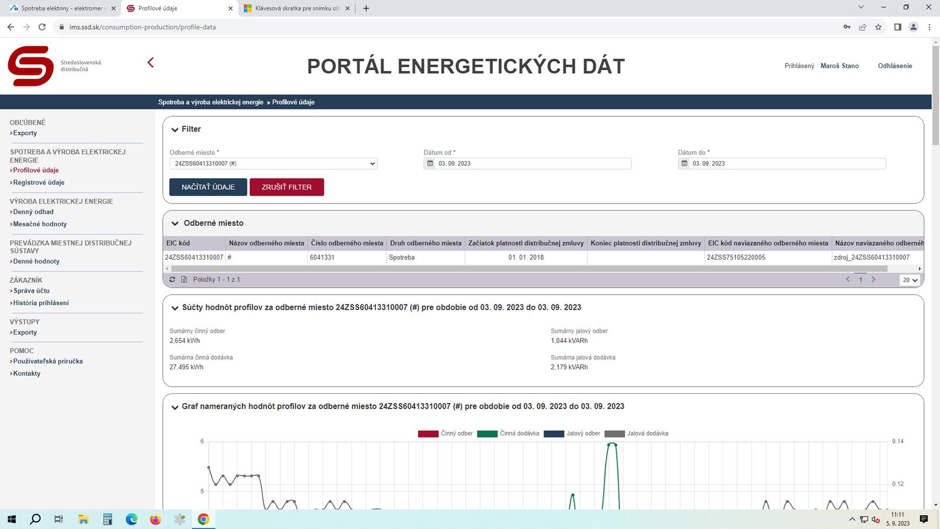Click the export file icon in table footer
Screen dimensions: 940x529
point(184,280)
